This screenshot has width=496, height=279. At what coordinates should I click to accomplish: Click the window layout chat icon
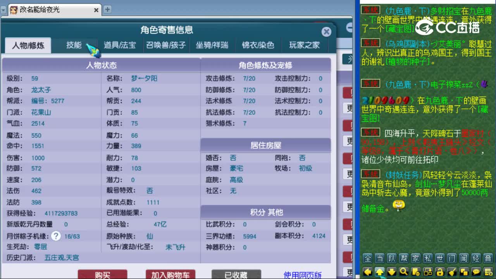point(428,272)
